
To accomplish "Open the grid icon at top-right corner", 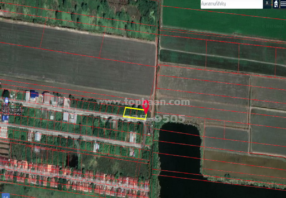I will (283, 4).
